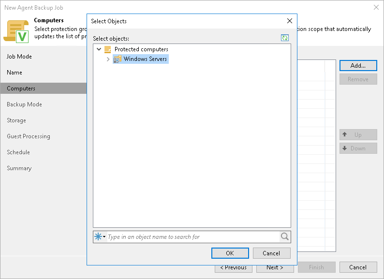The height and width of the screenshot is (279, 384).
Task: Click the Add... button in wizard
Action: tap(358, 66)
